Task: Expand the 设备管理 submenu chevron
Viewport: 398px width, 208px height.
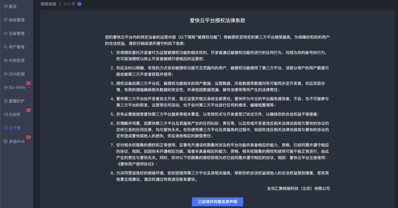Action: pos(29,33)
